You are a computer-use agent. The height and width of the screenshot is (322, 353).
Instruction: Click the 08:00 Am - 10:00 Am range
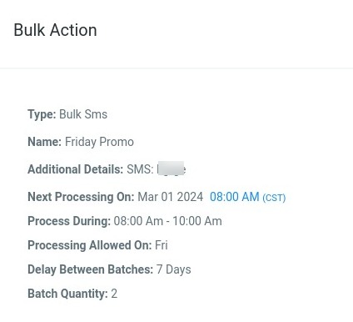click(x=168, y=221)
